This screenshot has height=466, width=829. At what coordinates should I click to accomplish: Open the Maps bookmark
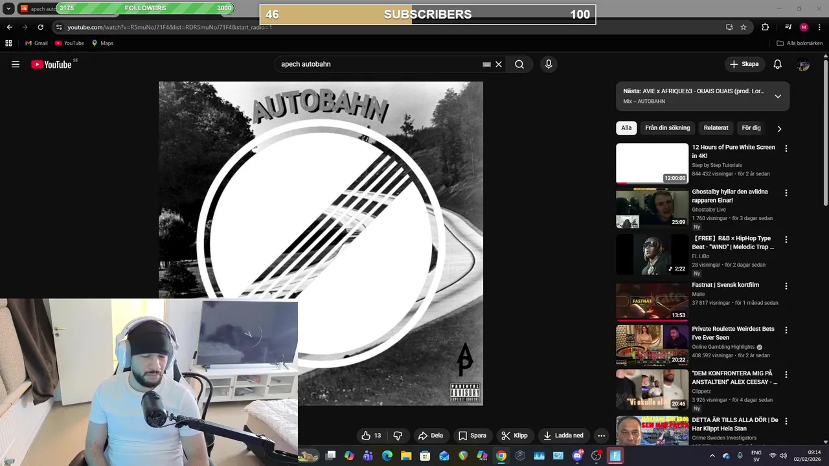click(102, 43)
